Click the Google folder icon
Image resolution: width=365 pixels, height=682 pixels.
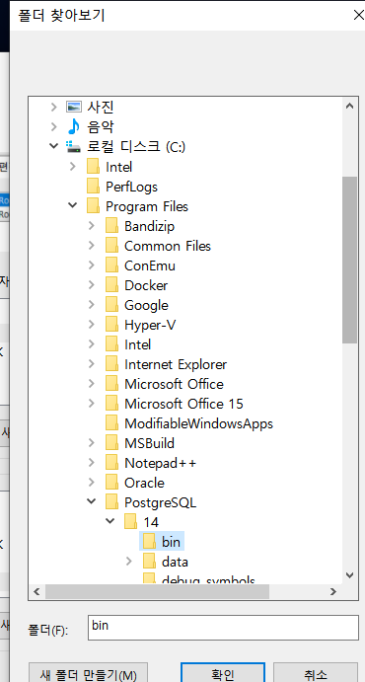(x=111, y=305)
